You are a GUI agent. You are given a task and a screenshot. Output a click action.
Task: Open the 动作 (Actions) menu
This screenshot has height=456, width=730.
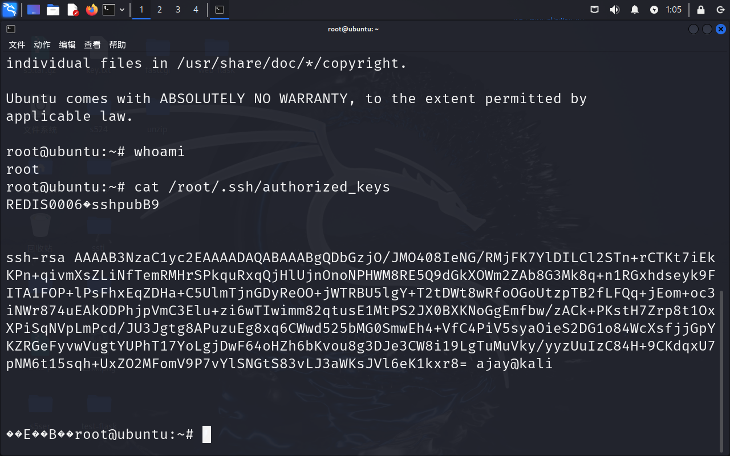(42, 45)
